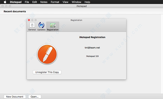Close the Registration dialog with red button
This screenshot has height=99, width=163.
29,20
